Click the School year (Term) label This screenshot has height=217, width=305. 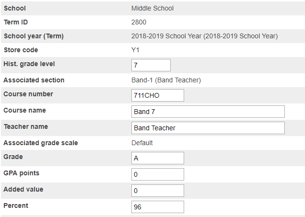coord(33,36)
